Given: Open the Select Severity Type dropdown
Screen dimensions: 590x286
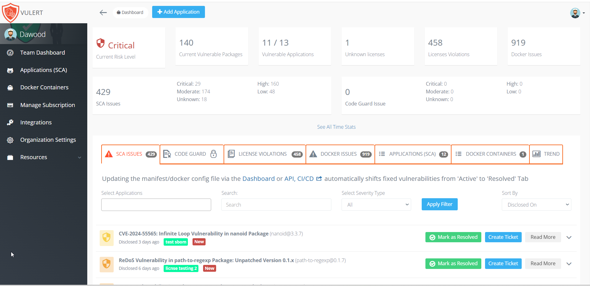Looking at the screenshot, I should coord(376,204).
